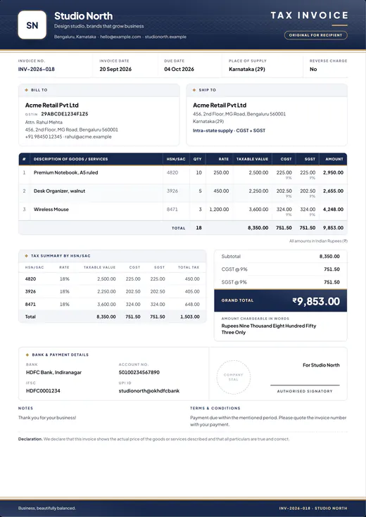Click total tax 648.00 in tax summary

(192, 304)
